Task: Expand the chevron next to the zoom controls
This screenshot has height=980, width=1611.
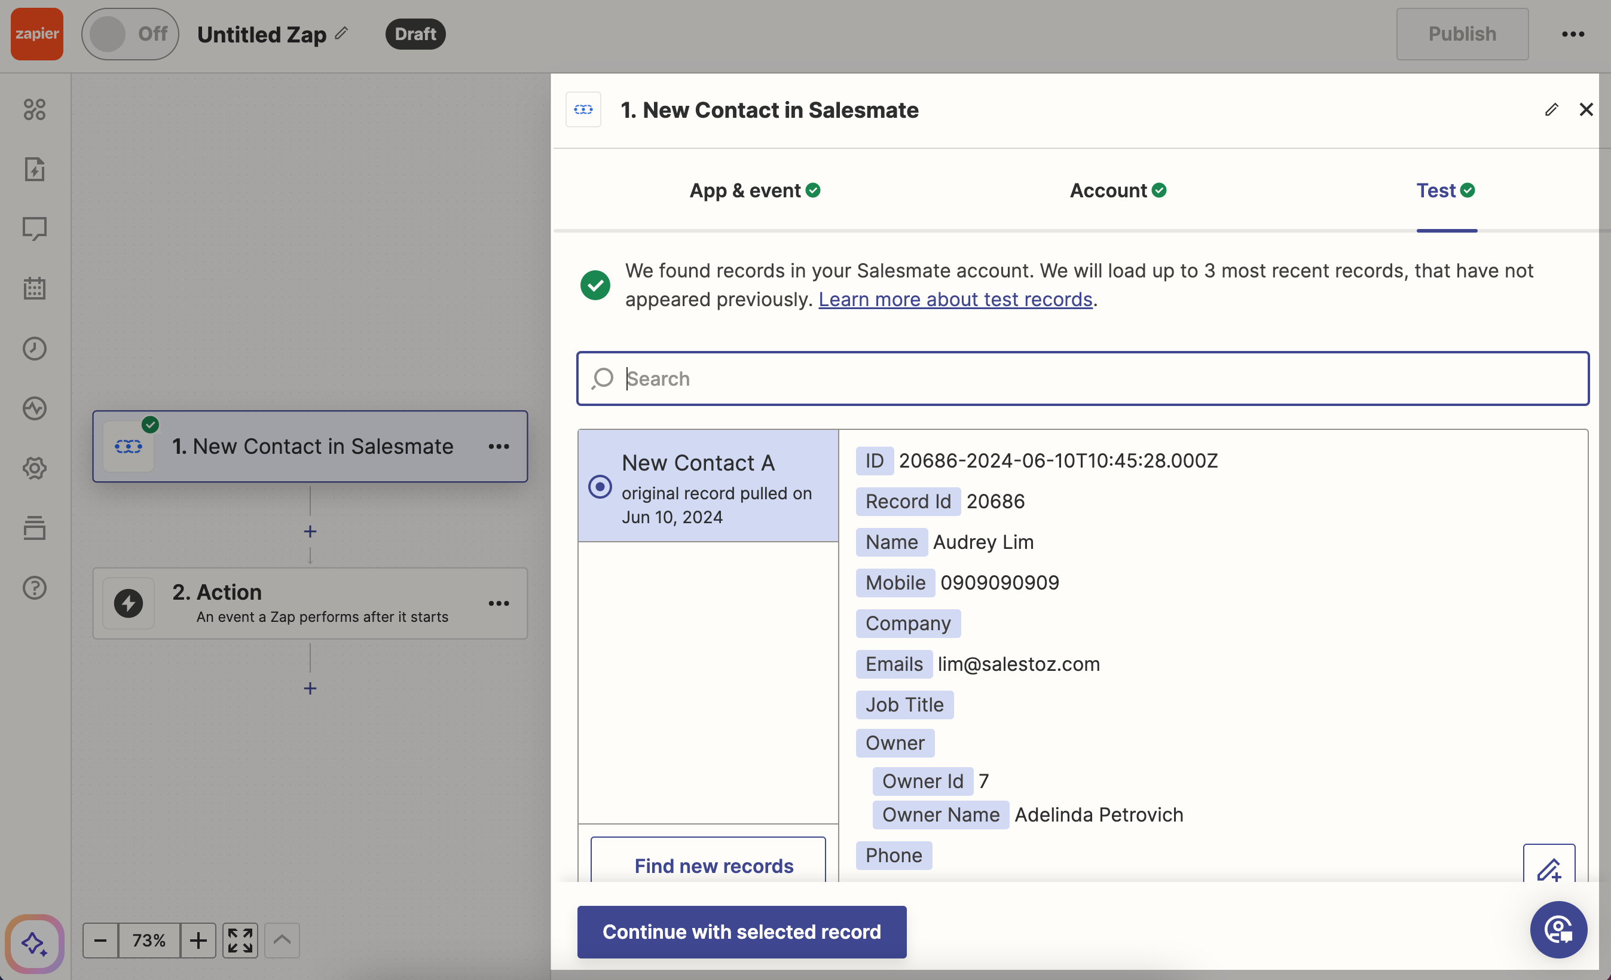Action: coord(282,940)
